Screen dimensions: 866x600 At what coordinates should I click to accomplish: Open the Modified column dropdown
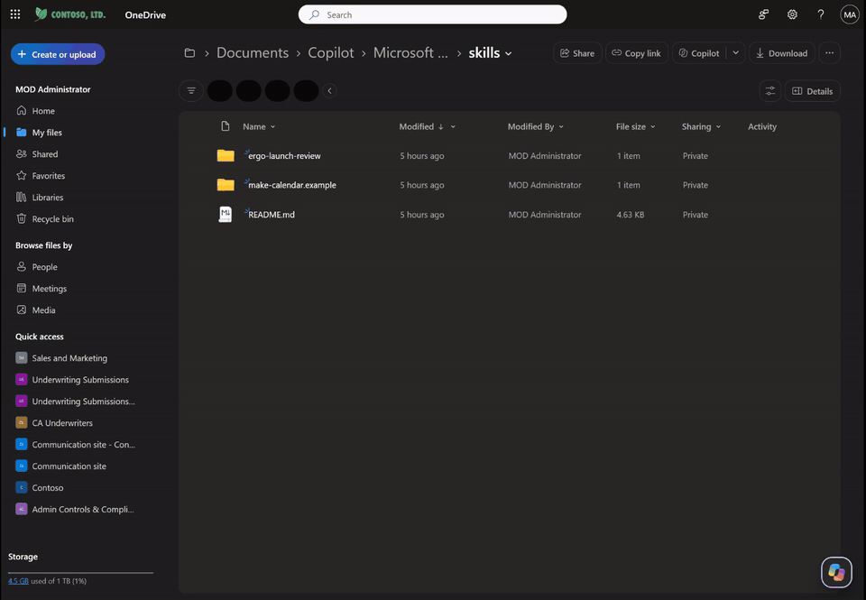click(x=453, y=126)
